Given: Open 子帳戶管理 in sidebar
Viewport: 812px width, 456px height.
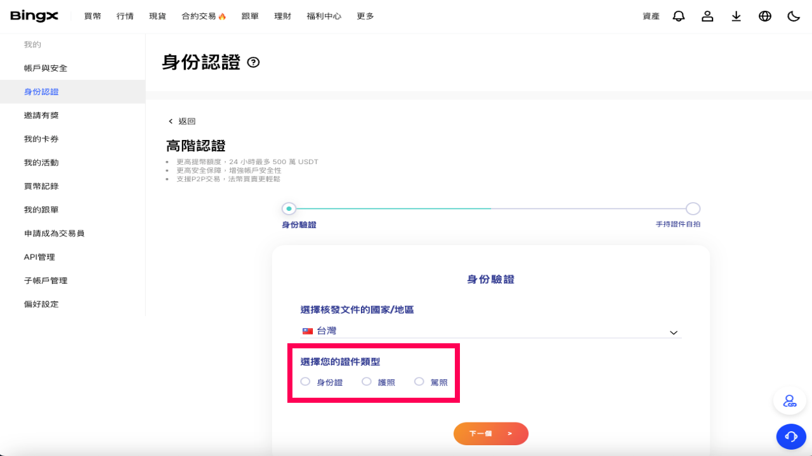Looking at the screenshot, I should pyautogui.click(x=73, y=281).
